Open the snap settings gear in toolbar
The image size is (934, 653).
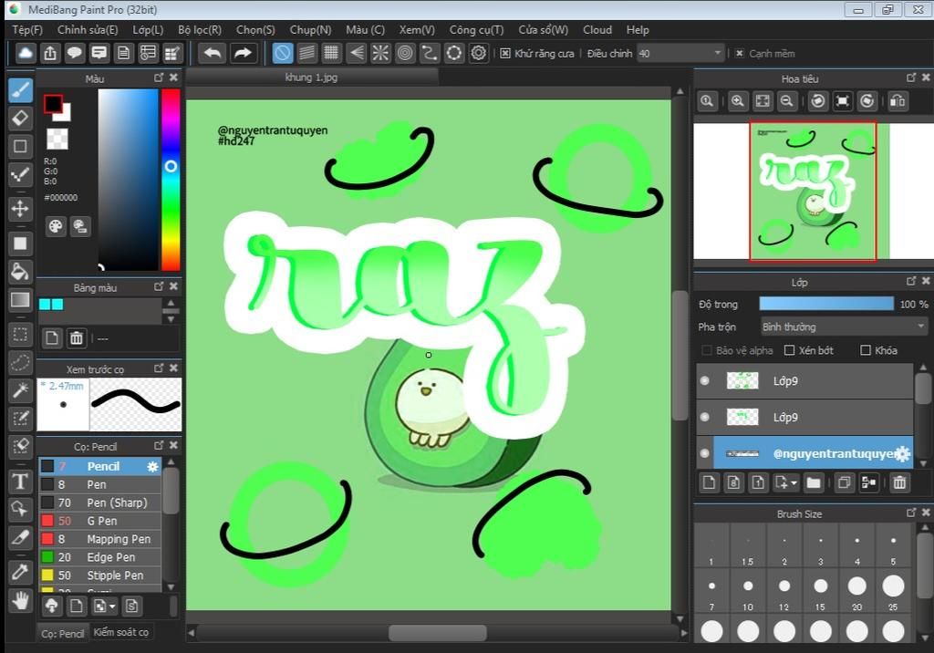[x=478, y=53]
